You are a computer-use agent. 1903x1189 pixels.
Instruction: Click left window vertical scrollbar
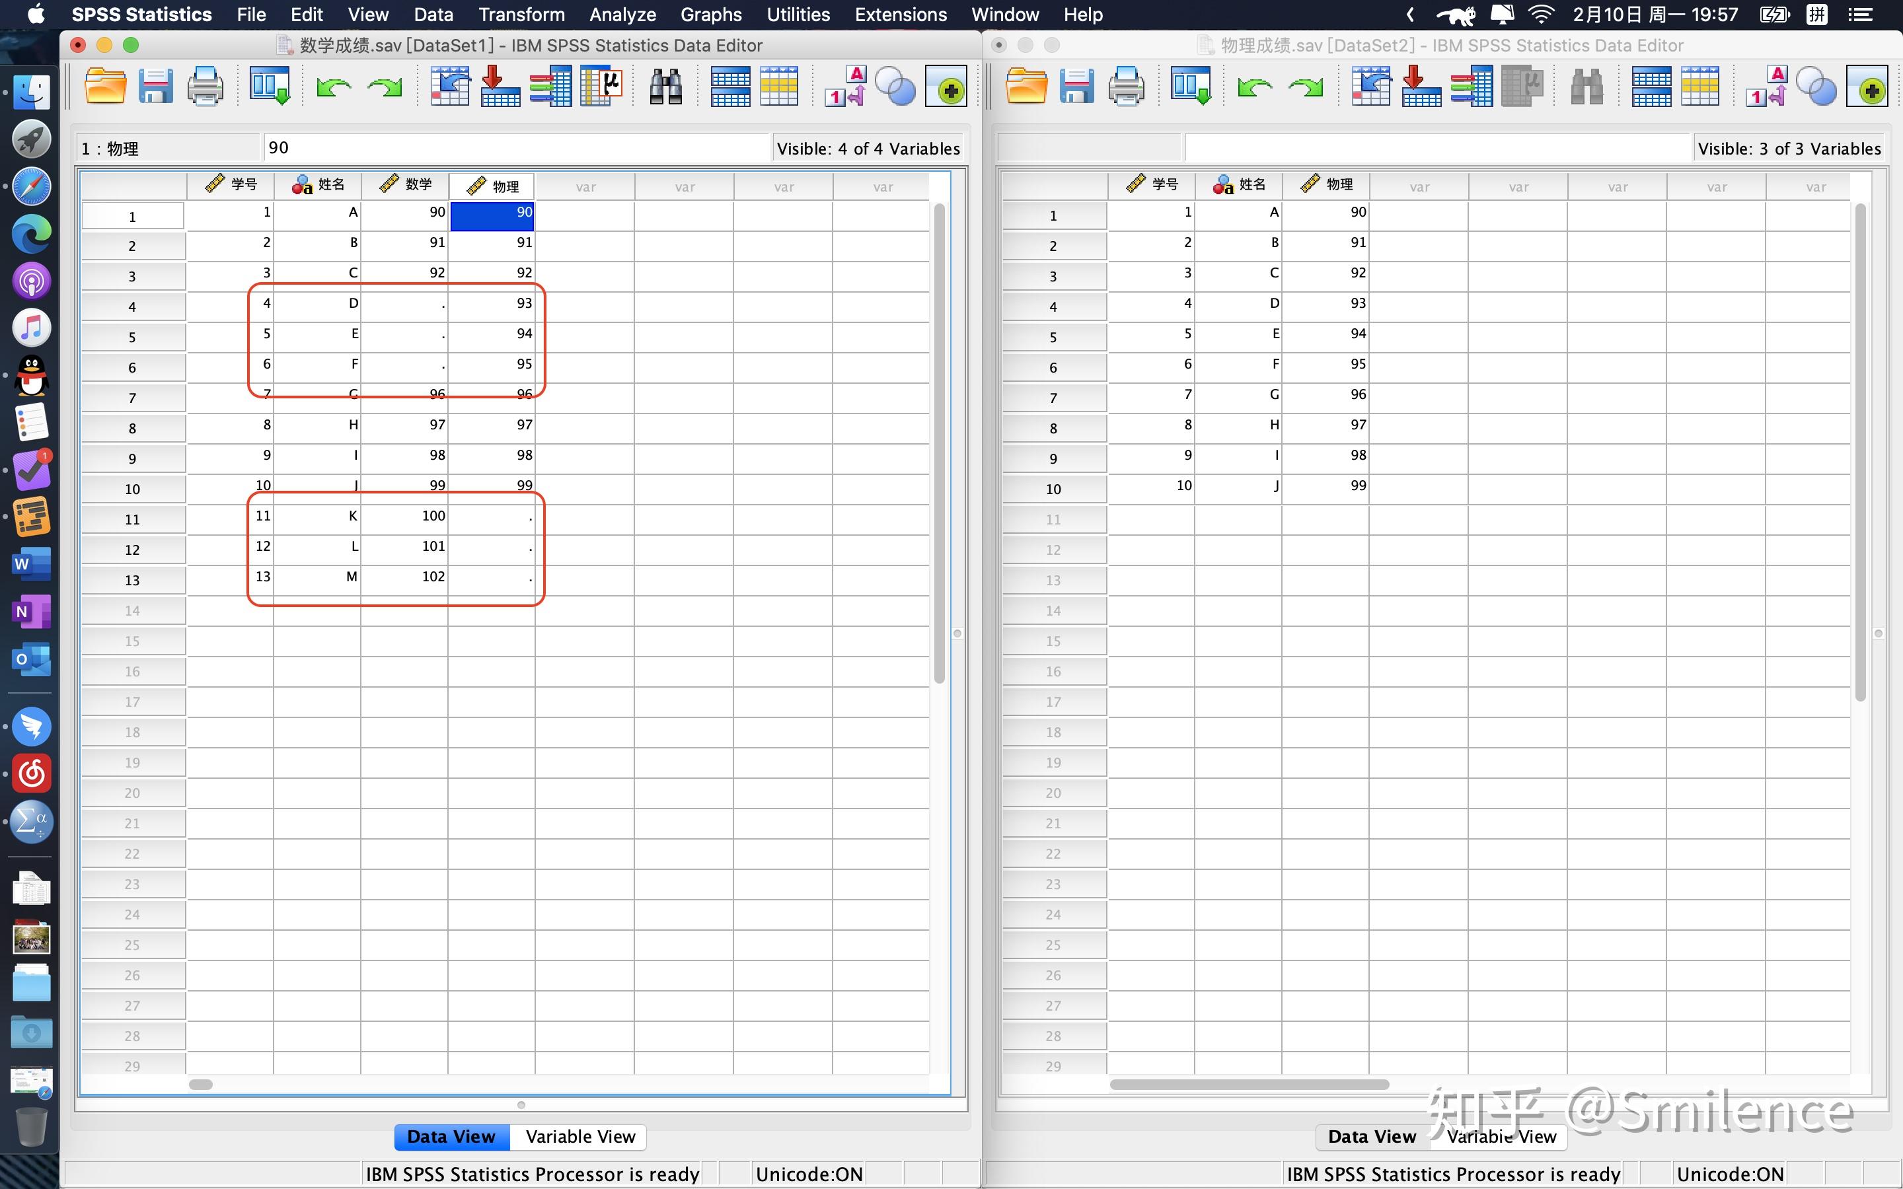939,441
